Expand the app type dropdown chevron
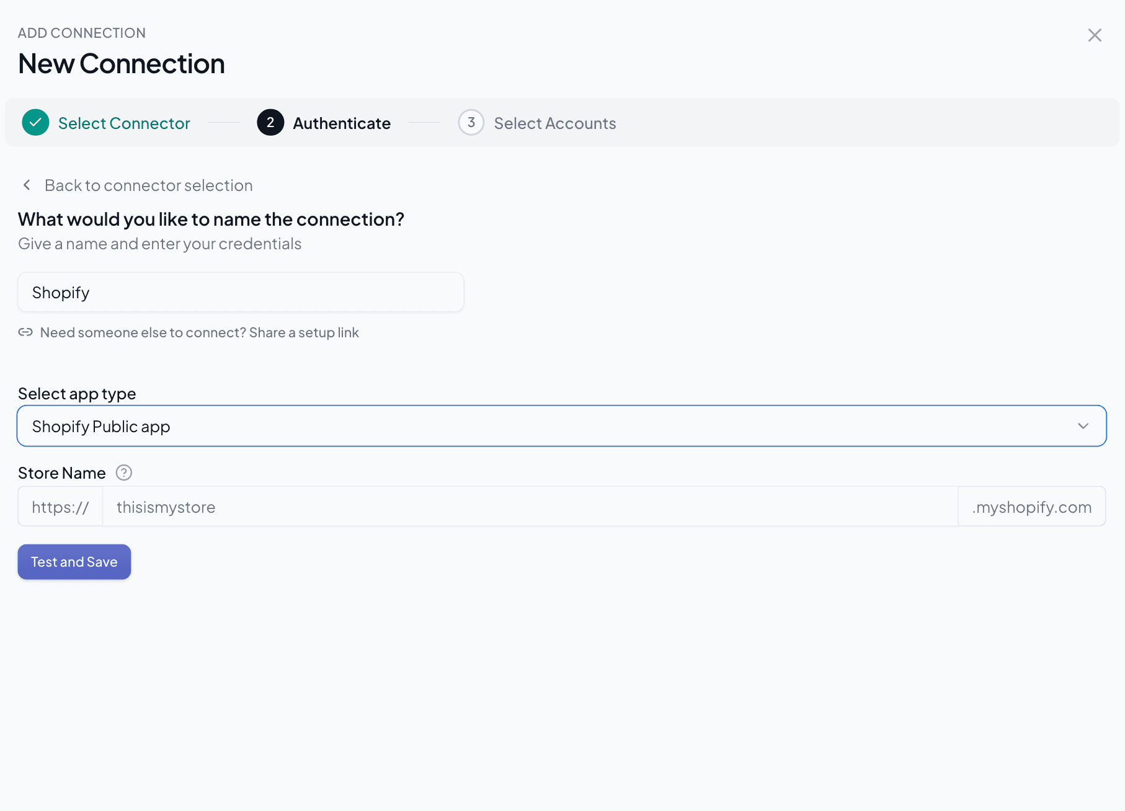Viewport: 1125px width, 811px height. (1083, 426)
